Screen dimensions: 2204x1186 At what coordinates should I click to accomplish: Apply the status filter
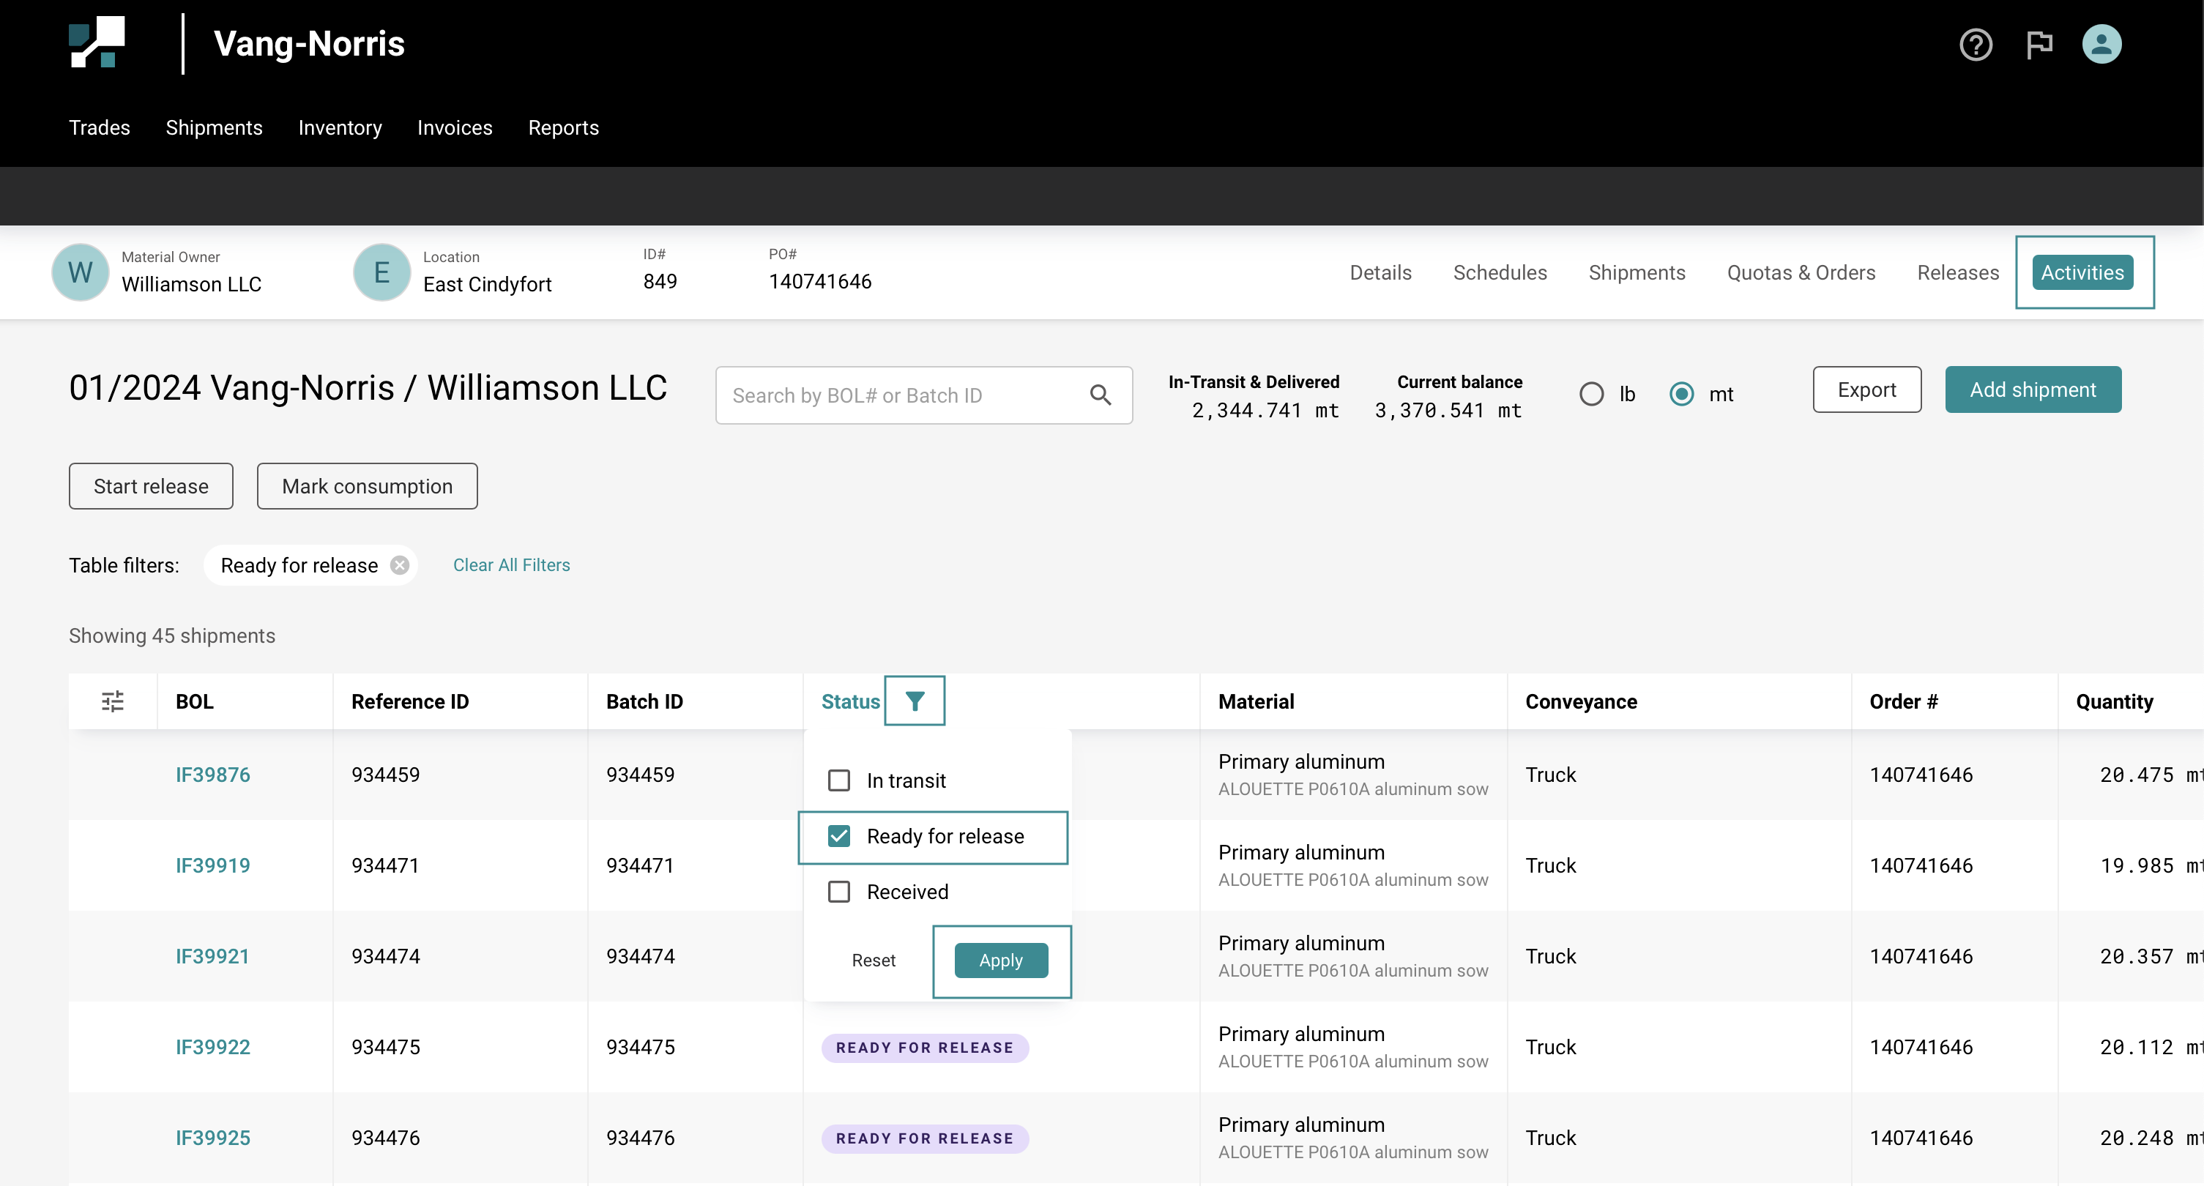(x=1000, y=960)
